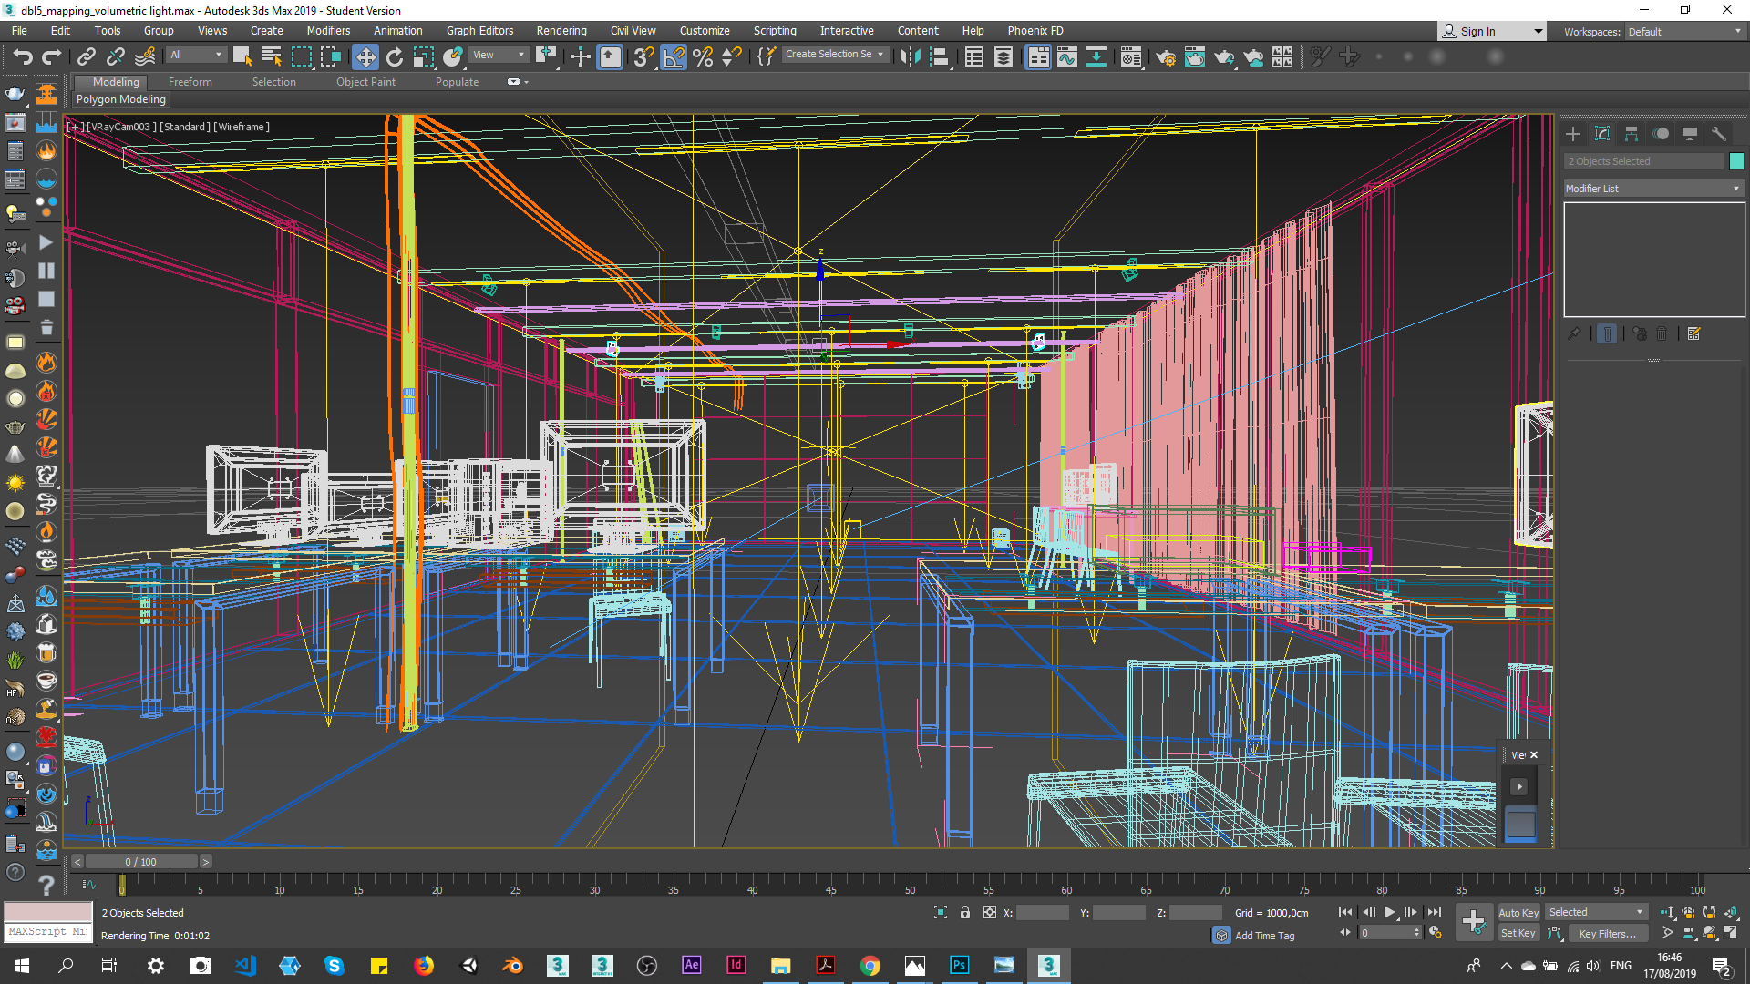
Task: Toggle Auto Key animation mode
Action: click(x=1518, y=912)
